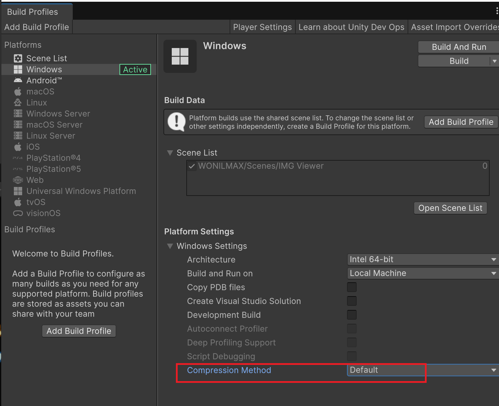499x406 pixels.
Task: Open Player Settings
Action: (x=262, y=27)
